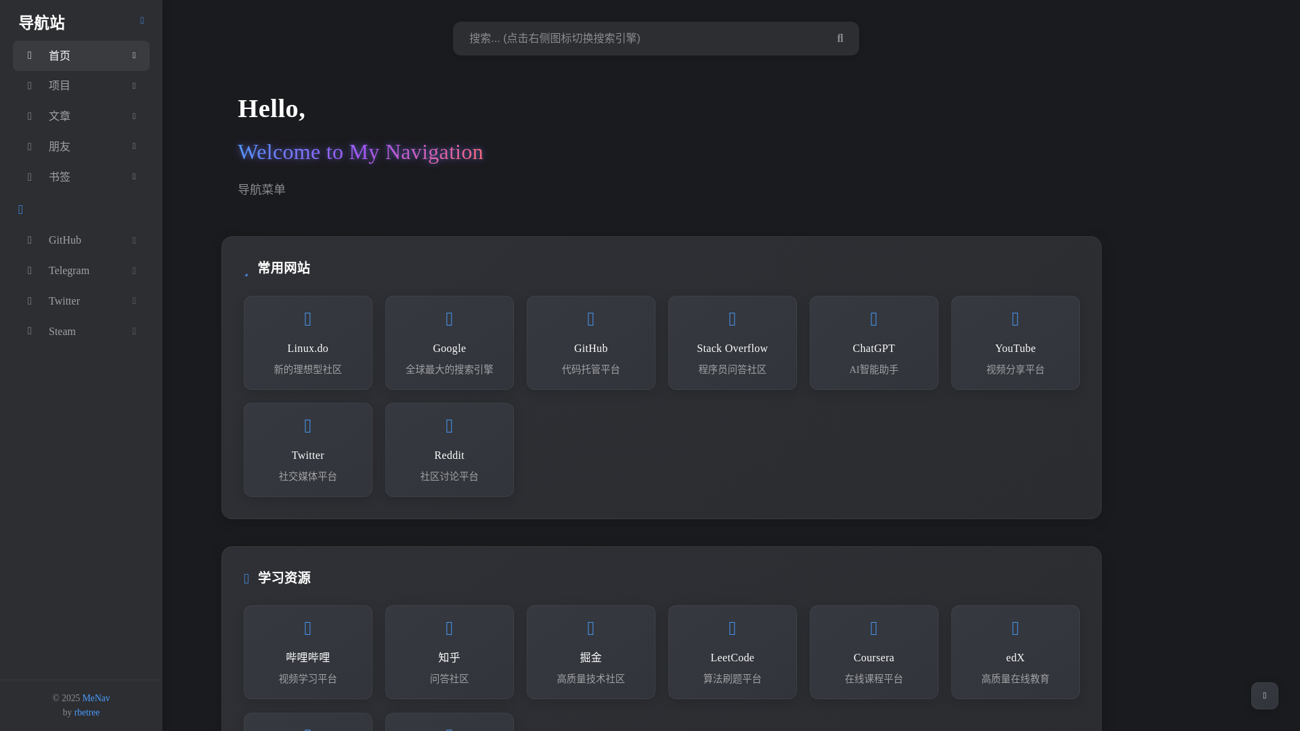1300x731 pixels.
Task: Click the arrow right of sidebar Telegram
Action: [x=134, y=271]
